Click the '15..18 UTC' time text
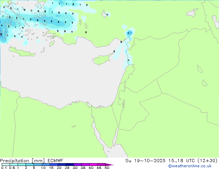Viewport: 219px width, 169px height. [x=181, y=161]
